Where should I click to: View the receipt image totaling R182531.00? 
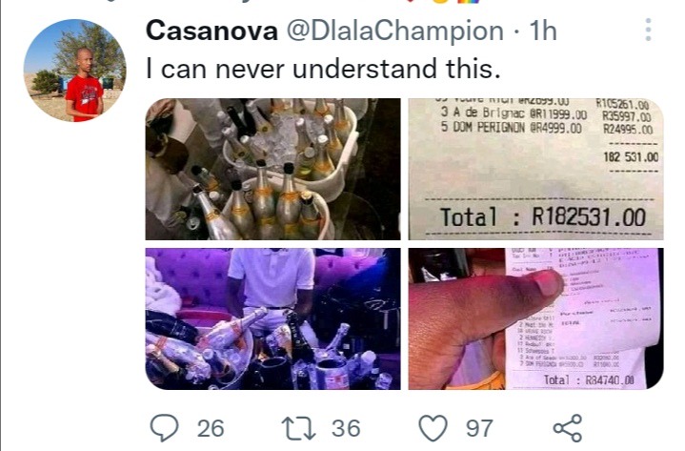click(536, 169)
